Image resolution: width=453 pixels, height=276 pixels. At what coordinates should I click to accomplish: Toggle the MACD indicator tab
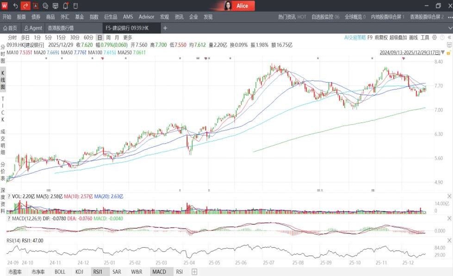[x=159, y=272]
